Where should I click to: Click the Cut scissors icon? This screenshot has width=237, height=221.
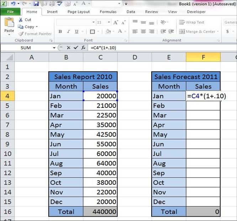click(21, 20)
